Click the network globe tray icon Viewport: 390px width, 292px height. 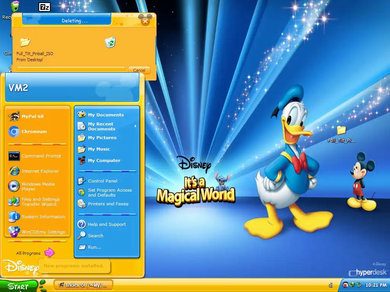pyautogui.click(x=352, y=285)
